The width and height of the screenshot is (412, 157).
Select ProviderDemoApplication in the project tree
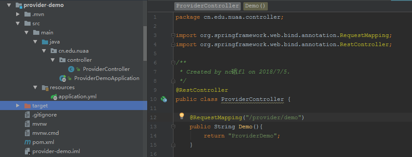pos(107,78)
